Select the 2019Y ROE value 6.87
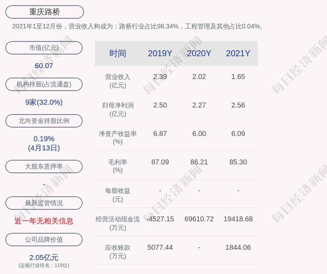Screen dimensions: 327x274 pyautogui.click(x=160, y=133)
